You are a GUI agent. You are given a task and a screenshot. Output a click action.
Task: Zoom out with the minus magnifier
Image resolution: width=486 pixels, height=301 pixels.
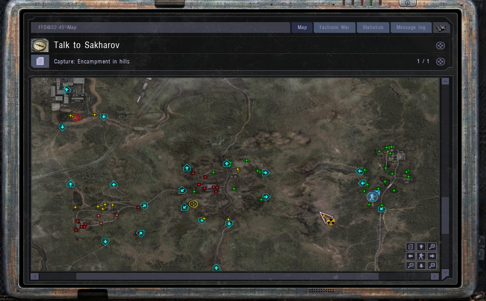pyautogui.click(x=410, y=265)
